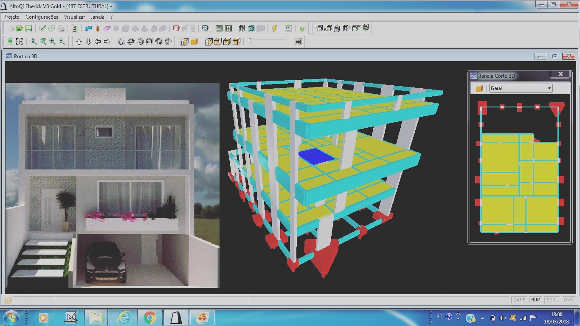Click the Pórtico 3D window title
This screenshot has height=326, width=580.
tap(25, 56)
